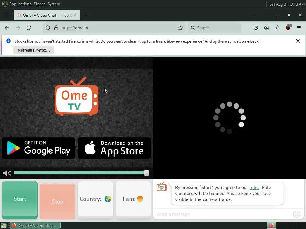The height and width of the screenshot is (229, 306).
Task: Mute sound via the speaker icon
Action: click(7, 173)
